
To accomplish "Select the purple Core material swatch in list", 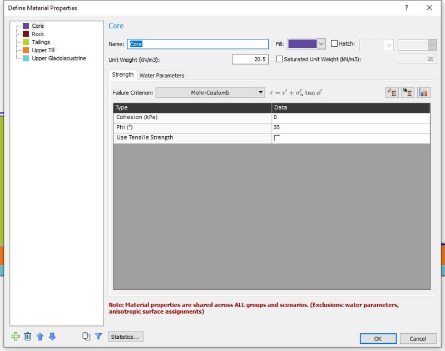I will [x=26, y=26].
